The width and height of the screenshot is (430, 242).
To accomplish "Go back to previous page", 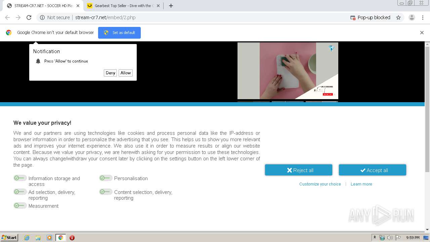I will pos(7,17).
